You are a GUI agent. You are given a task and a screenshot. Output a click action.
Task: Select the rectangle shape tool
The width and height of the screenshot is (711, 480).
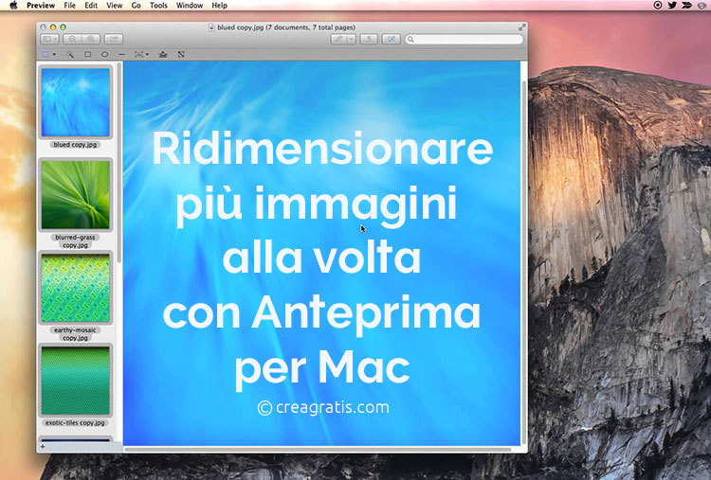tap(87, 54)
